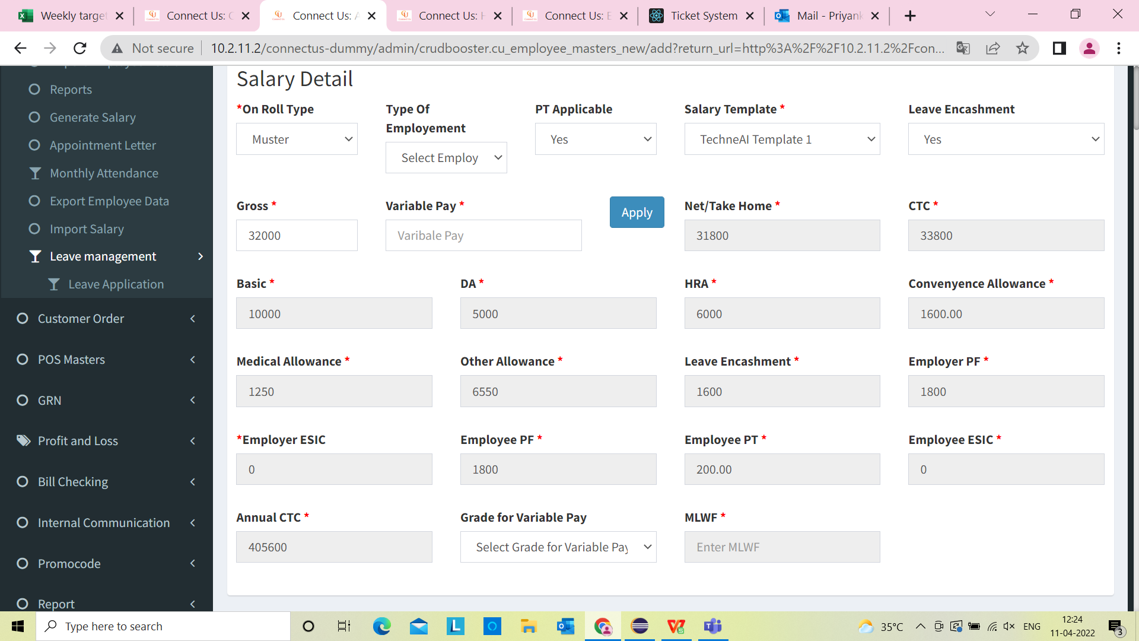Screen dimensions: 1139x641
Task: Click the browser forward arrow
Action: coord(50,48)
